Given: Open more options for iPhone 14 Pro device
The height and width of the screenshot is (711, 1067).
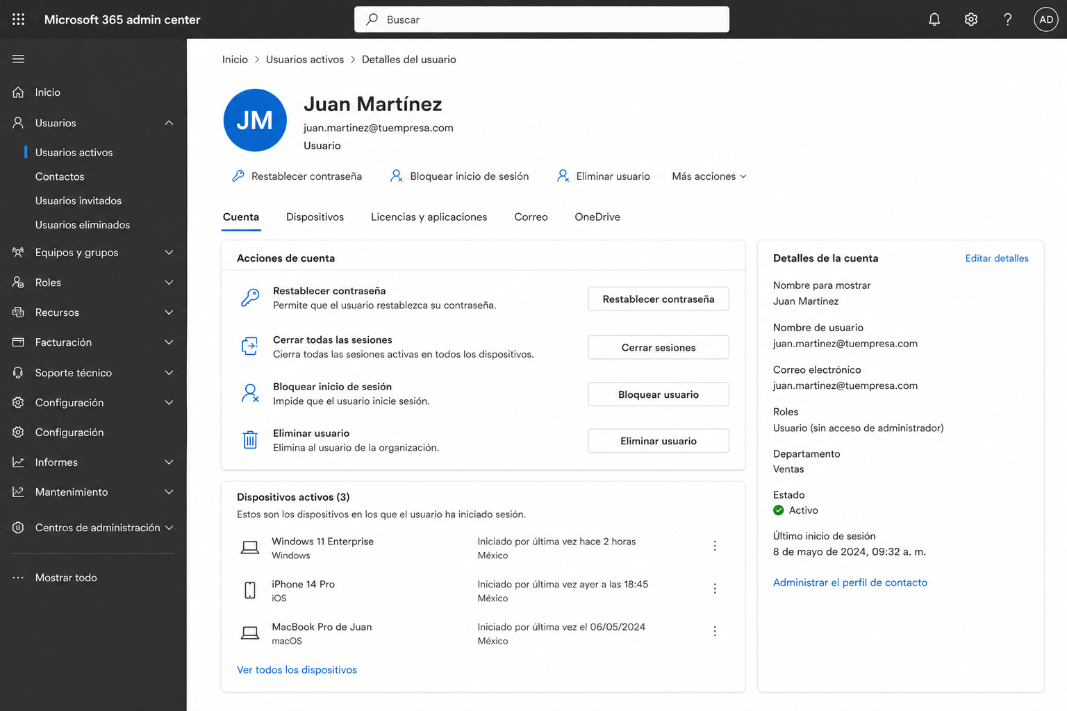Looking at the screenshot, I should (x=715, y=589).
